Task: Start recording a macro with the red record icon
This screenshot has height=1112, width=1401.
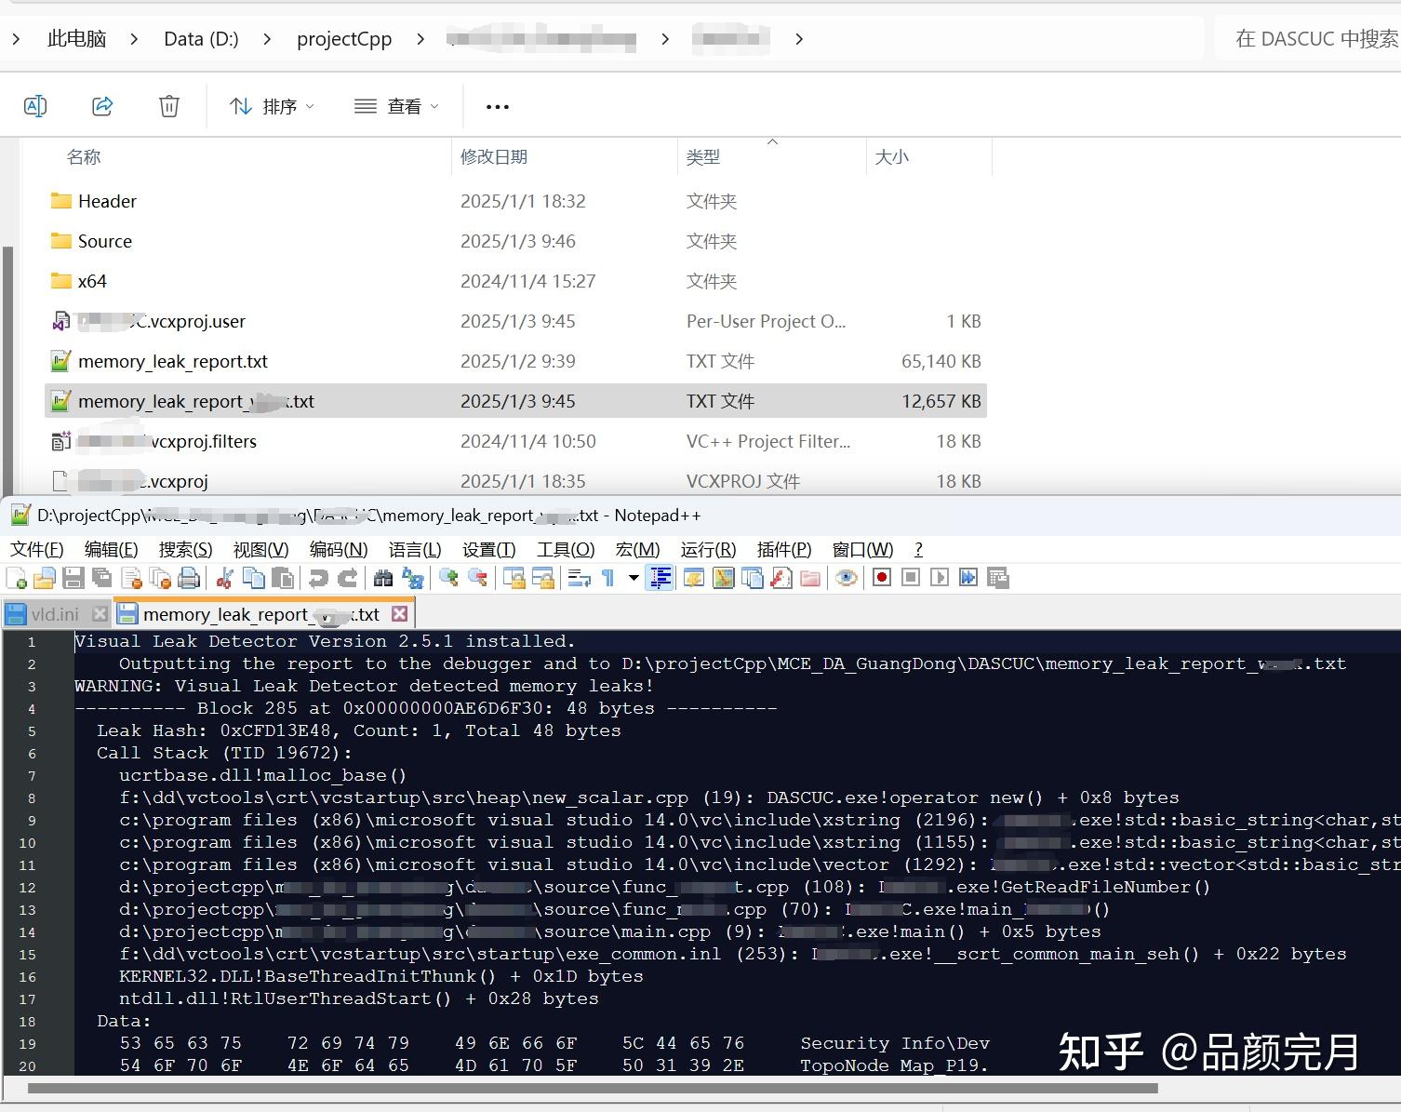Action: click(881, 577)
